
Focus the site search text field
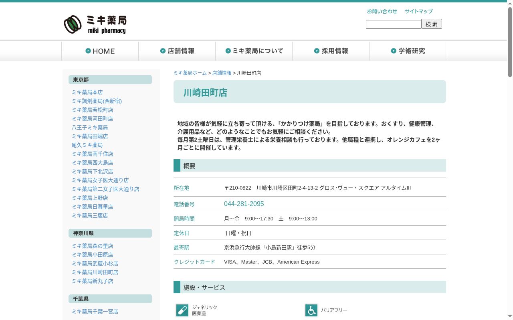coord(394,24)
